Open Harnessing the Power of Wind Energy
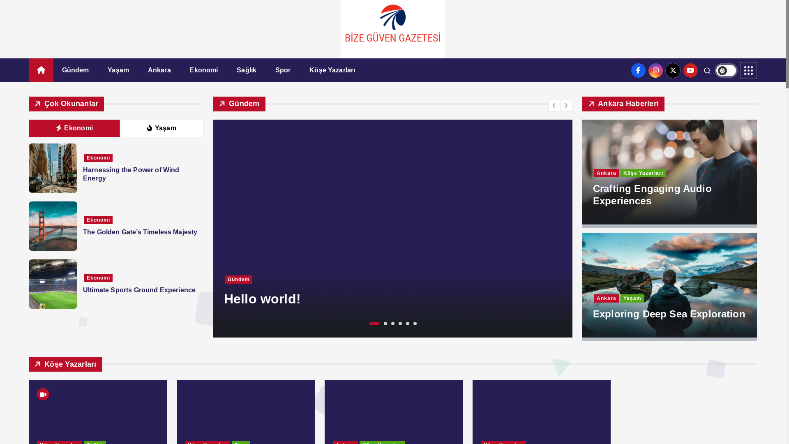 [x=131, y=174]
